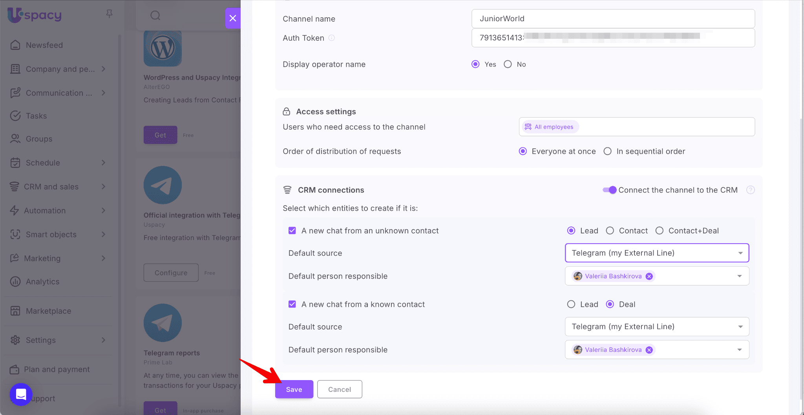The image size is (804, 415).
Task: Select No for Display operator name
Action: click(x=508, y=64)
